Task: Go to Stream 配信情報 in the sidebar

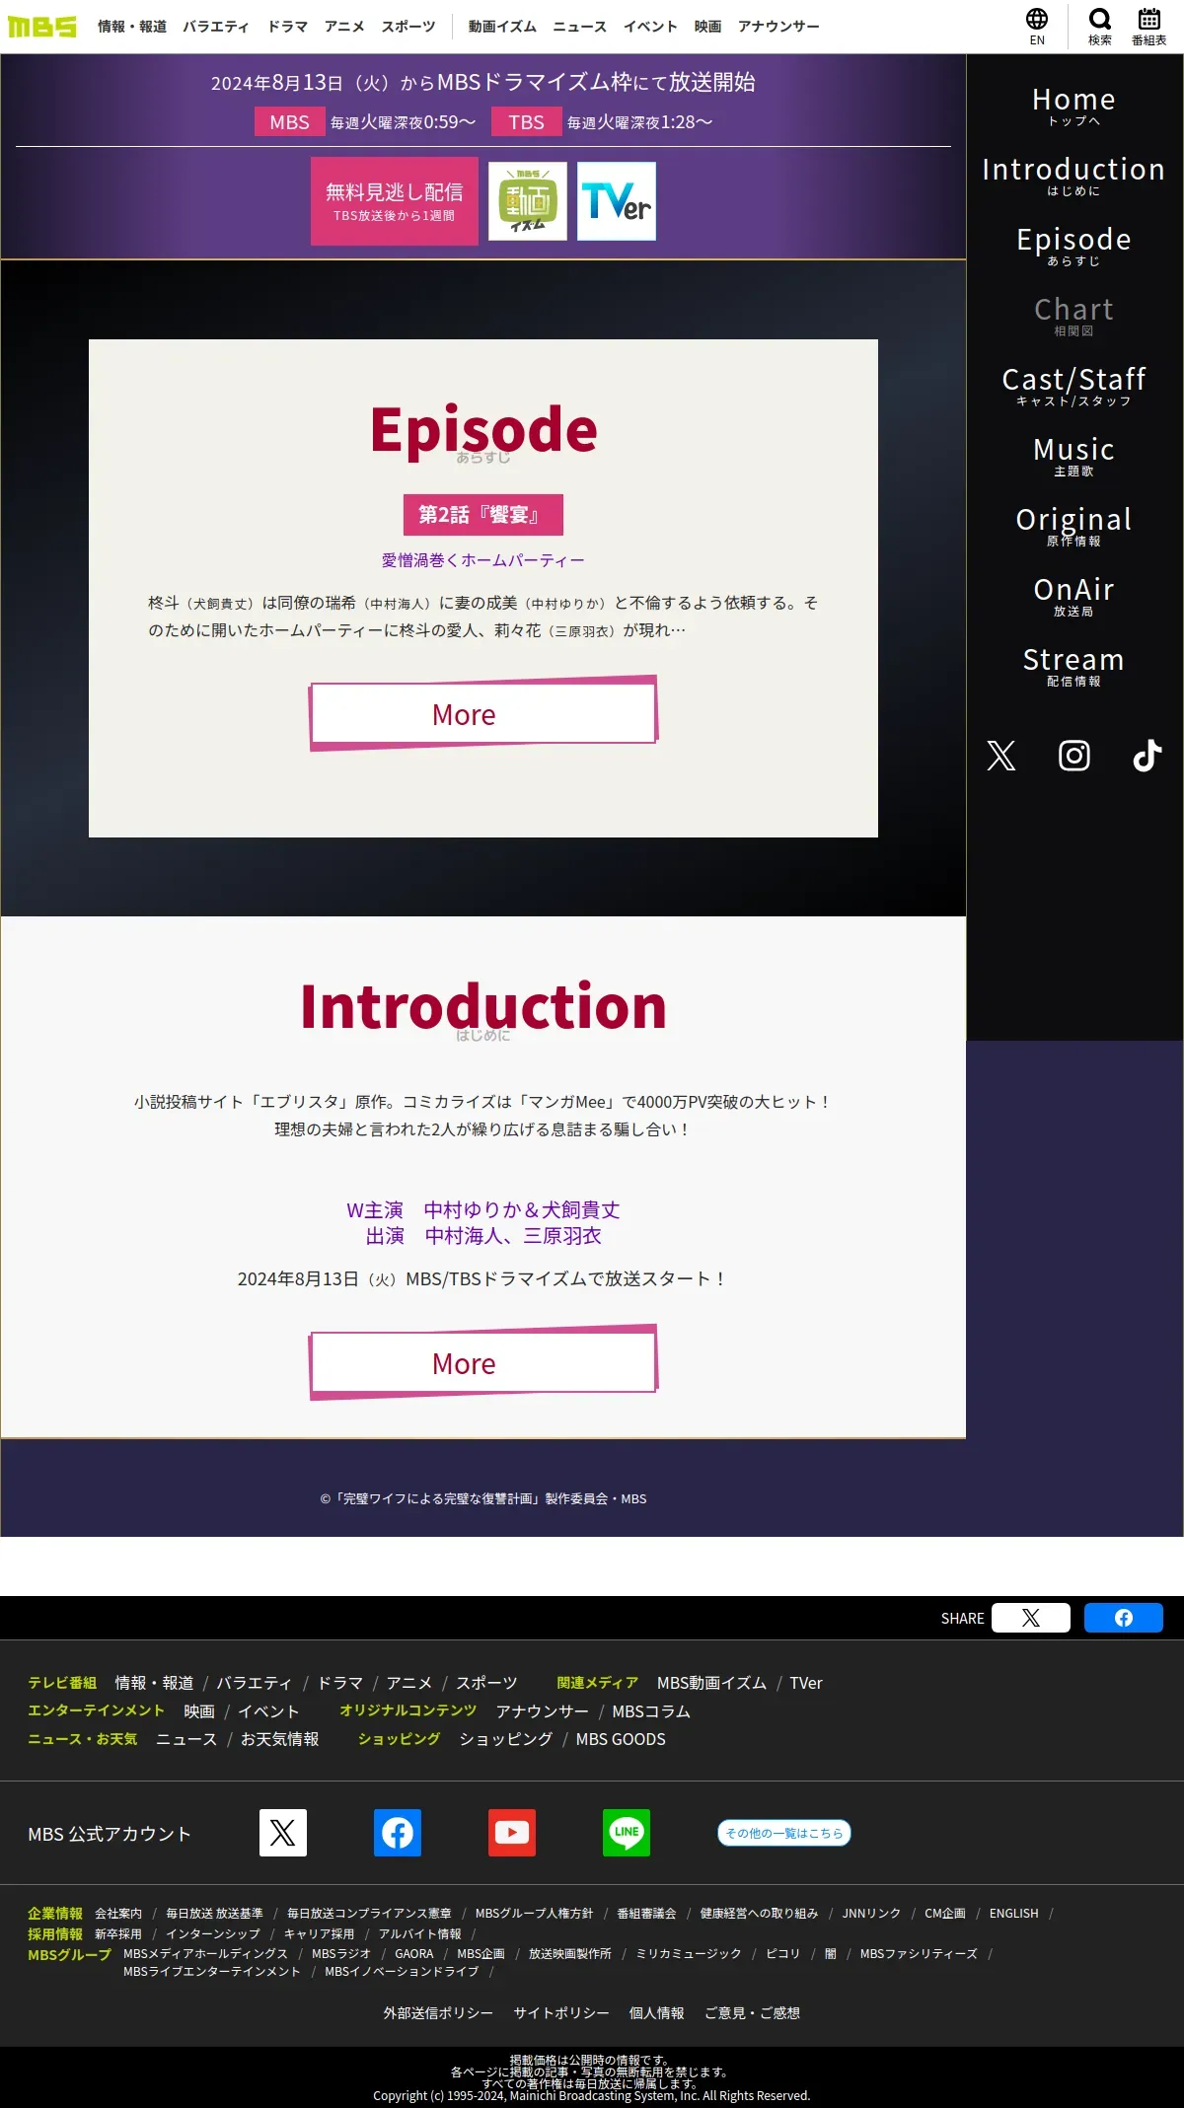Action: point(1073,666)
